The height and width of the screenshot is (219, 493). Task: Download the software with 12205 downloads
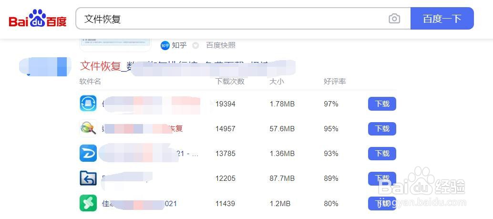tap(382, 178)
